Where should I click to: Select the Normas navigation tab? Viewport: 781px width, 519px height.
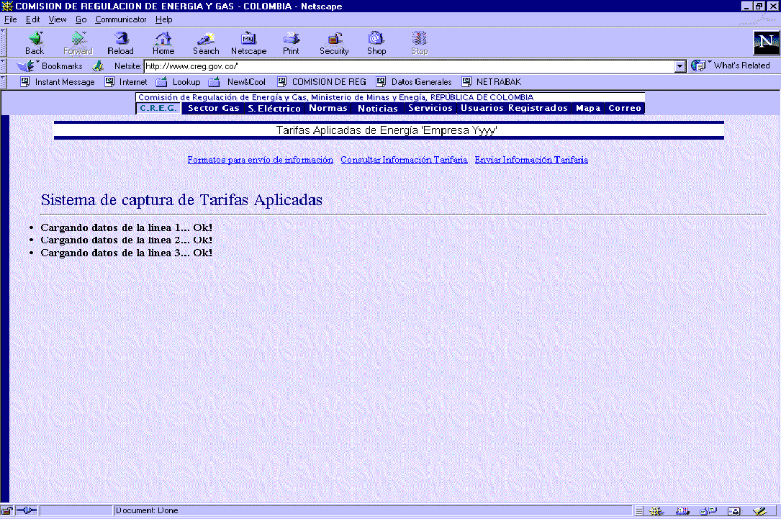click(328, 108)
